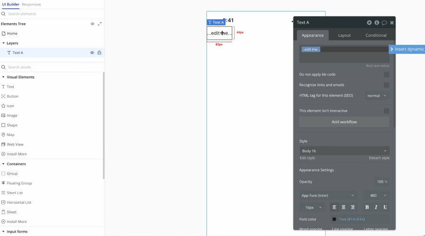This screenshot has height=236, width=425.
Task: Open the Conditional tab in Text A panel
Action: [376, 35]
